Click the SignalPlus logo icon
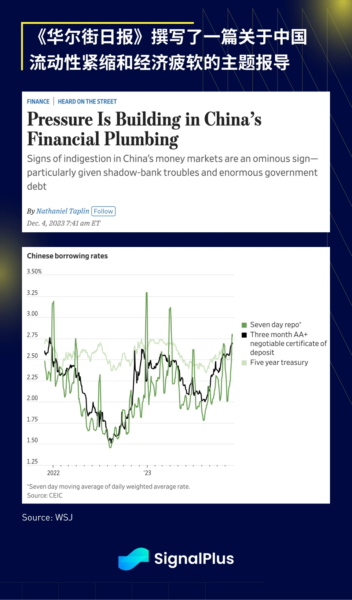 point(133,559)
